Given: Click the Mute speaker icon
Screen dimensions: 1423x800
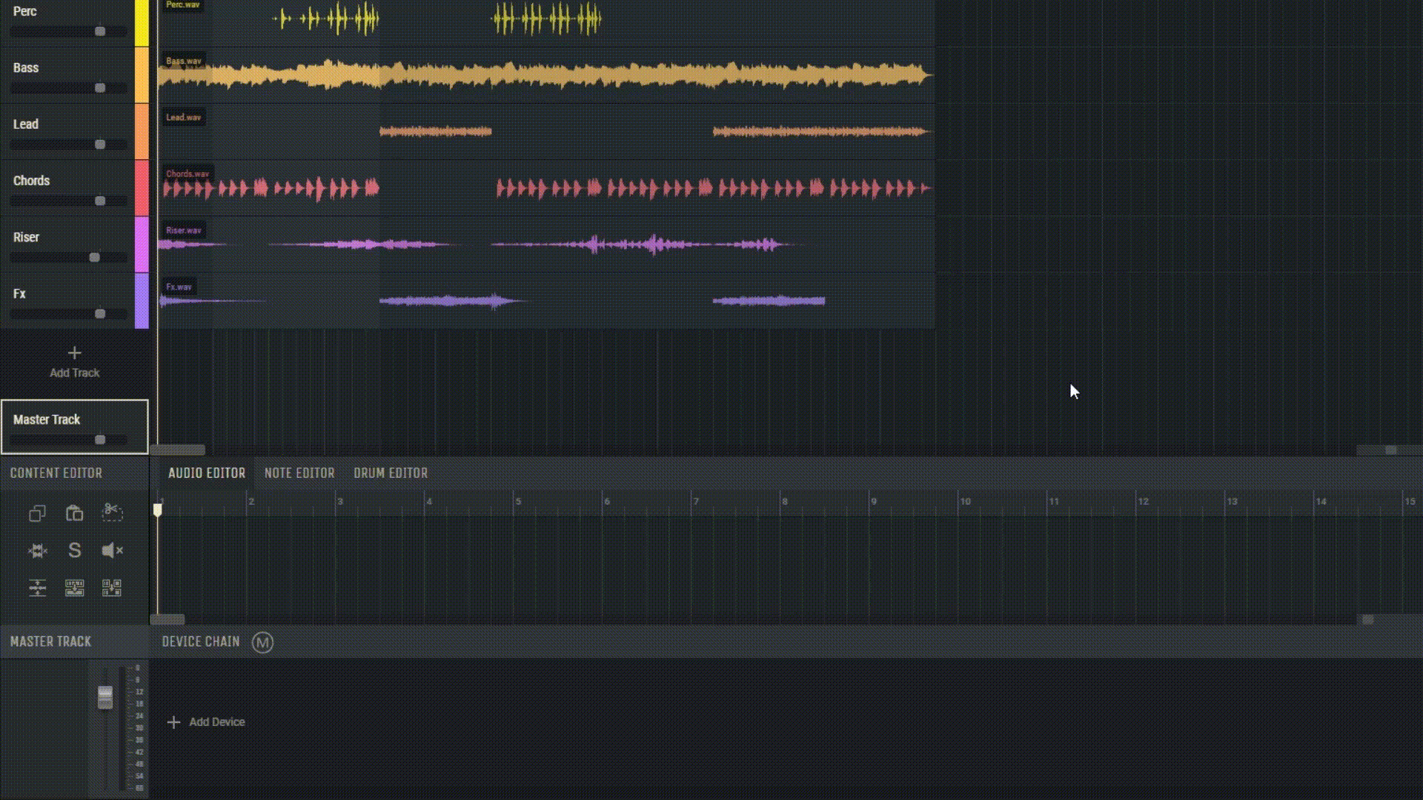Looking at the screenshot, I should coord(112,550).
